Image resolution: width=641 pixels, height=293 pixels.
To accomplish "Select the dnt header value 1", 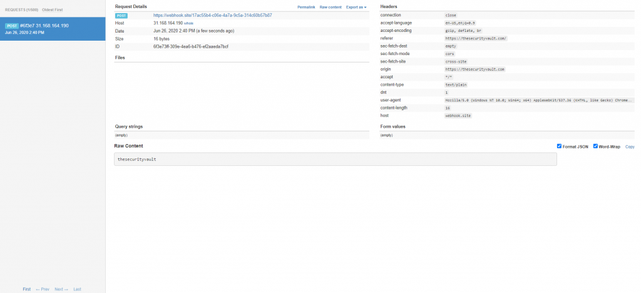I will 446,93.
